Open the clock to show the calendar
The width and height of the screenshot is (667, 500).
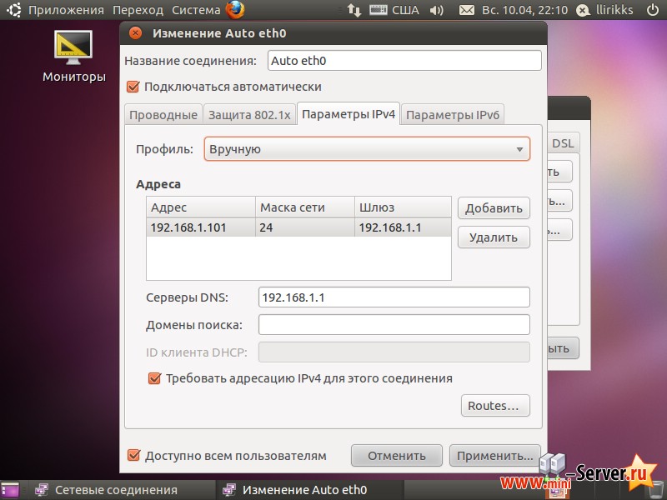[524, 11]
